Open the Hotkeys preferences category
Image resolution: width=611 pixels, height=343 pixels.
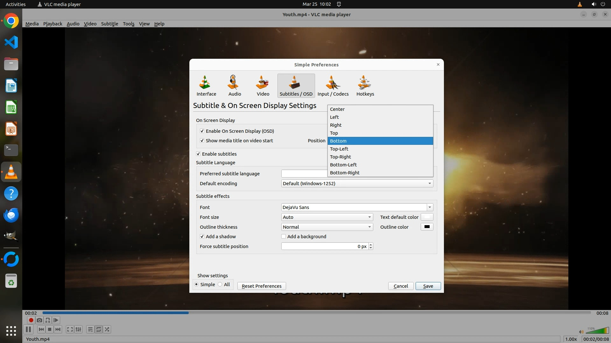(x=365, y=85)
